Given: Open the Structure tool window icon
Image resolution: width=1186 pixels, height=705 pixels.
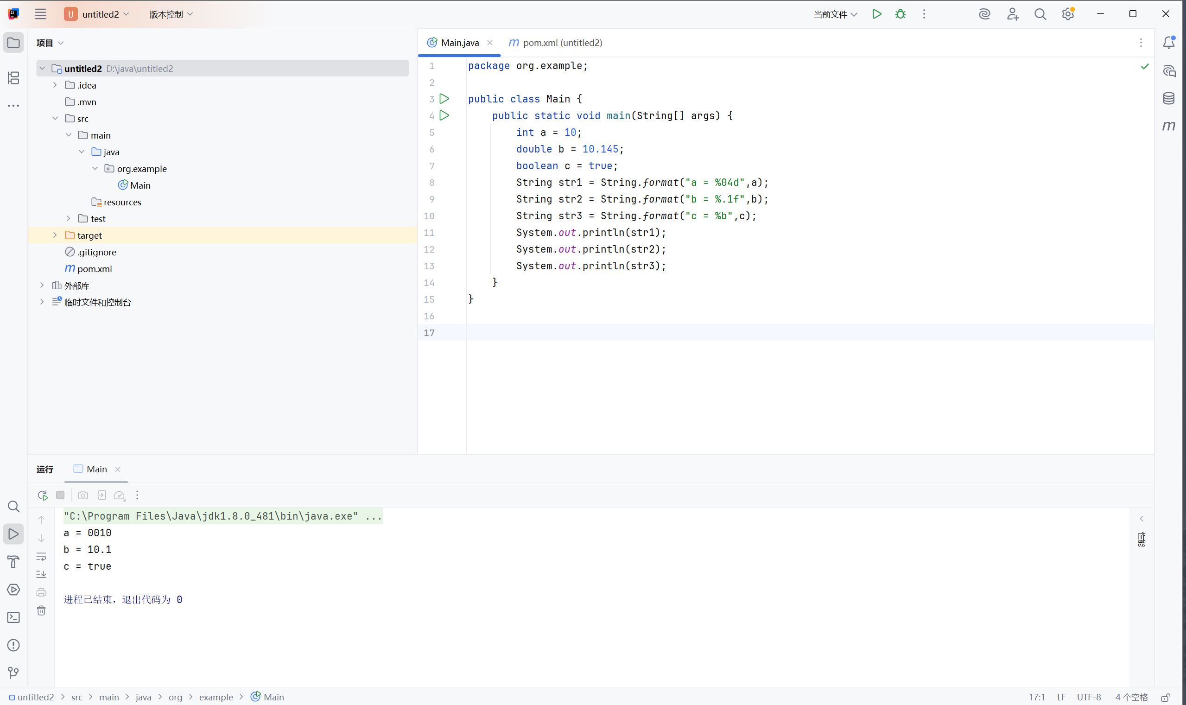Looking at the screenshot, I should (13, 77).
